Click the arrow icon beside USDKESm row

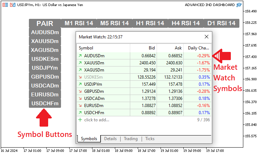(x=80, y=77)
